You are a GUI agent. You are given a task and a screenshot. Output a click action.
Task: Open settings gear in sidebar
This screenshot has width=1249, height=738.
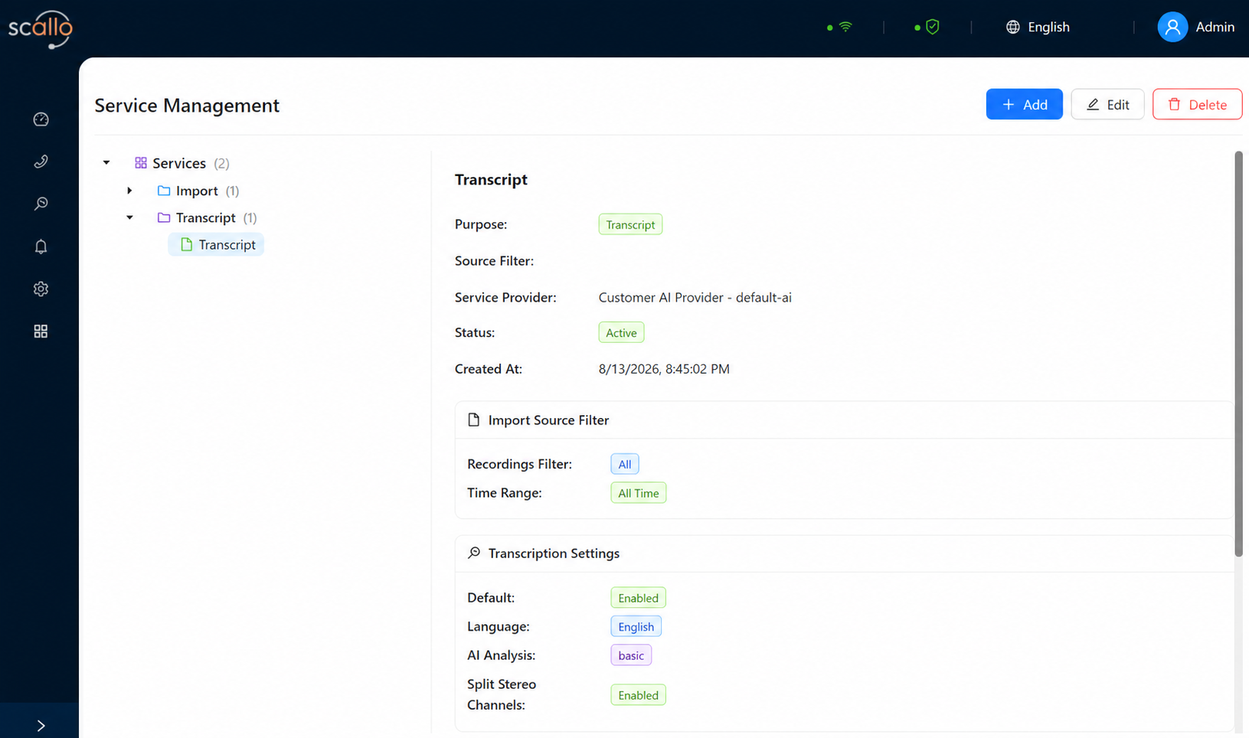[x=41, y=289]
